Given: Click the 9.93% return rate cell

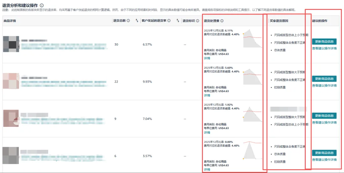Looking at the screenshot, I should click(147, 82).
